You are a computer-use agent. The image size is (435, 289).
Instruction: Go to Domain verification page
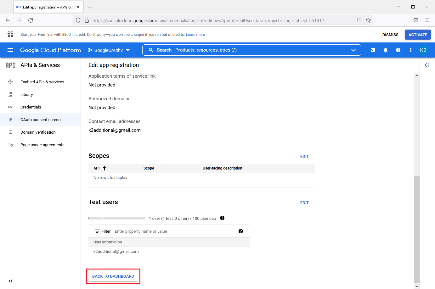click(x=38, y=132)
